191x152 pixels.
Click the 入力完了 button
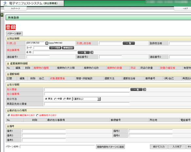coord(177,147)
